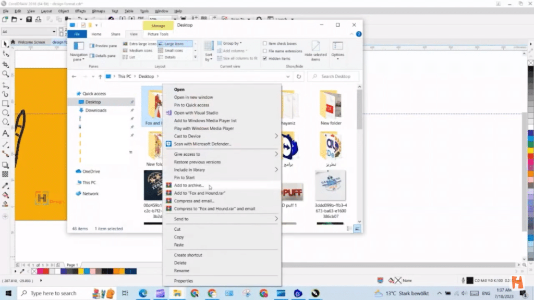Click the Preview pane button
534x300 pixels.
click(103, 46)
